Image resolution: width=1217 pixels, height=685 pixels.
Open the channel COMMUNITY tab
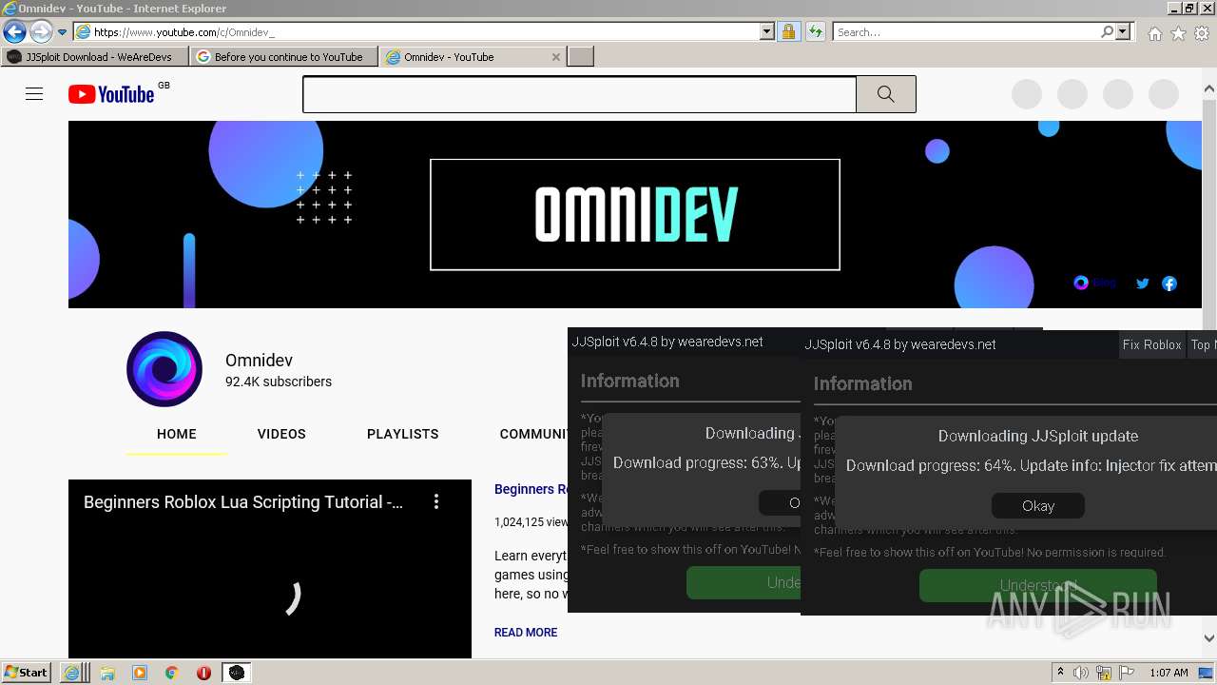tap(533, 434)
